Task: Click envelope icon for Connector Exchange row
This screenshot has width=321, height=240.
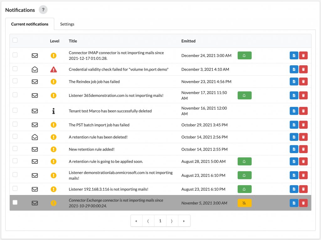Action: [x=35, y=203]
